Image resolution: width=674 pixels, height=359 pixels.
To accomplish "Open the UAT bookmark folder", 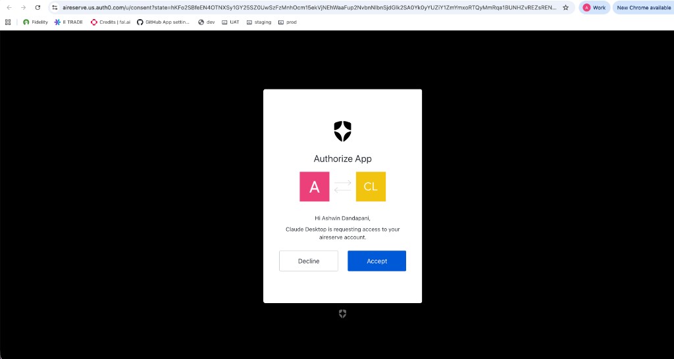I will [x=230, y=22].
